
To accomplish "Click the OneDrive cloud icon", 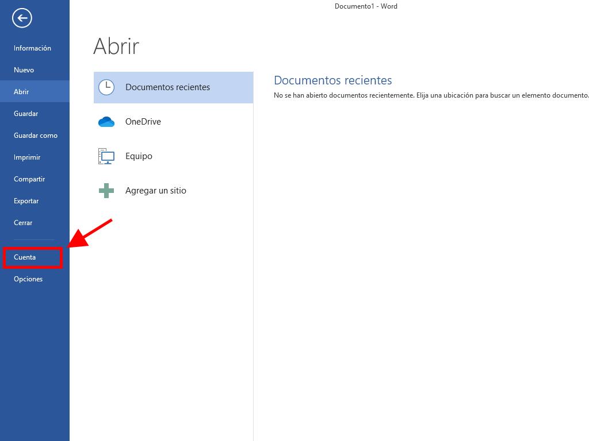I will click(106, 122).
